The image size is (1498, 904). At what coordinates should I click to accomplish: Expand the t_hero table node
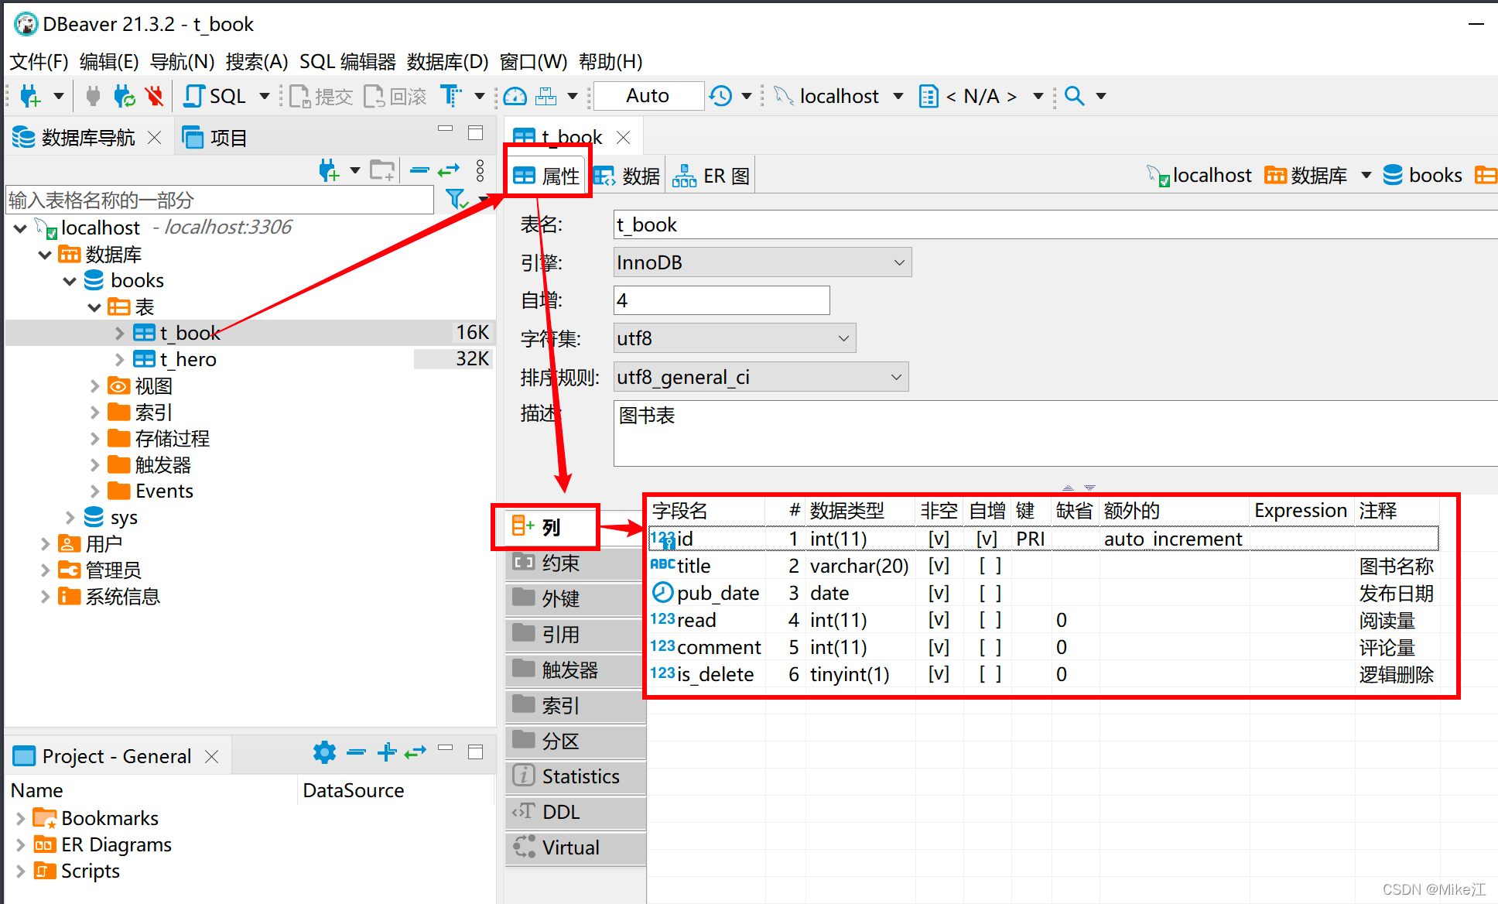click(119, 359)
